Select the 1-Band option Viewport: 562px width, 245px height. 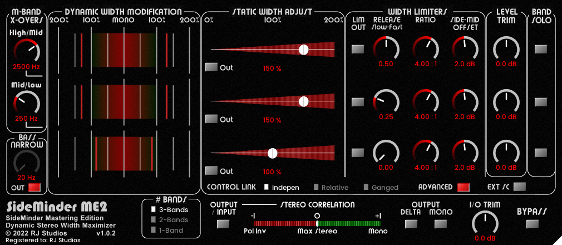[x=154, y=230]
